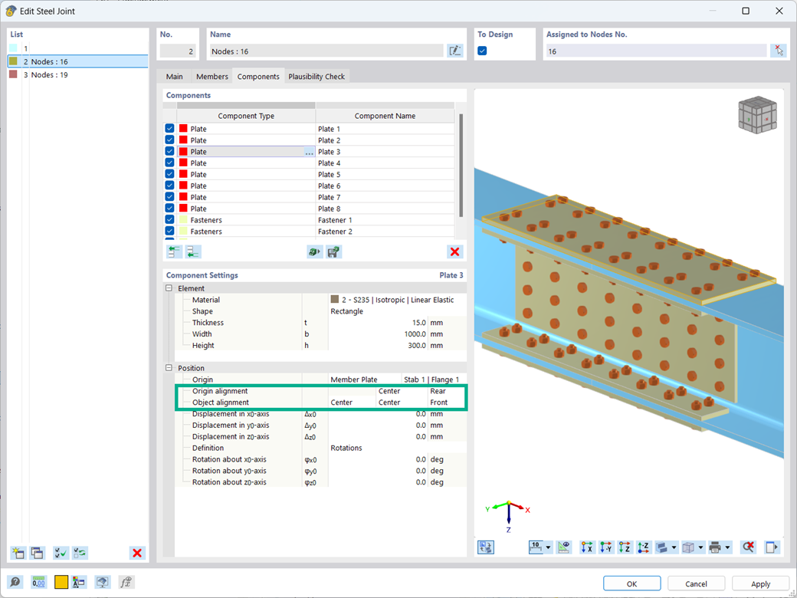Image resolution: width=797 pixels, height=598 pixels.
Task: Toggle checkbox for Fastener 2
Action: click(x=170, y=231)
